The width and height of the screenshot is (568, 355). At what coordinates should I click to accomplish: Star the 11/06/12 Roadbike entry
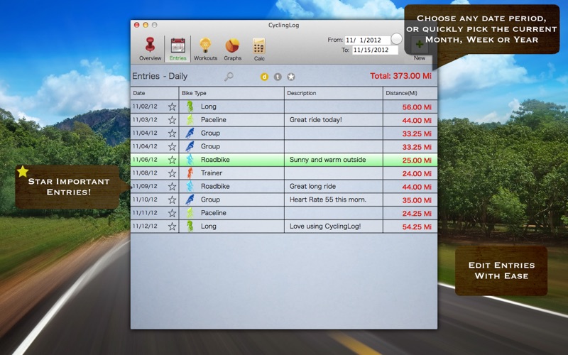172,160
